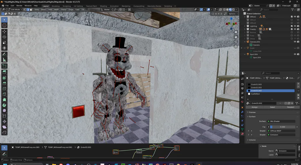Select the Bevel tool

tap(4, 84)
